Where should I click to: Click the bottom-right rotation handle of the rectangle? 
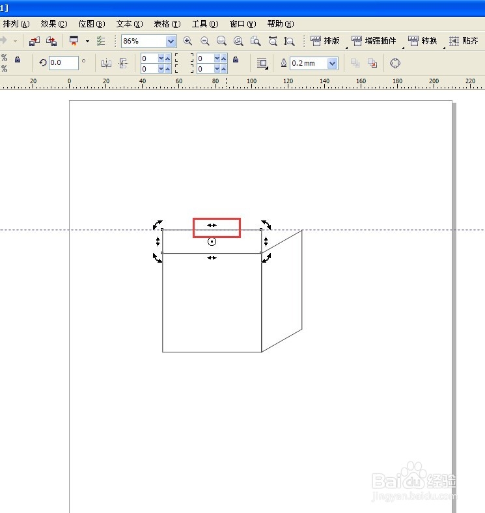click(x=266, y=257)
